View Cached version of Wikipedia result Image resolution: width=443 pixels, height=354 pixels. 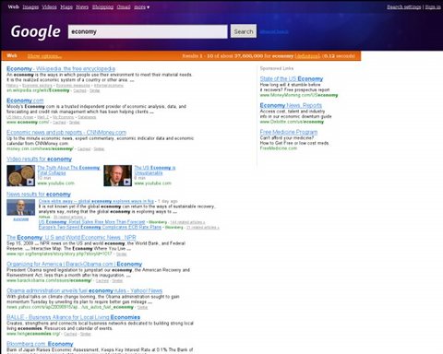79,90
